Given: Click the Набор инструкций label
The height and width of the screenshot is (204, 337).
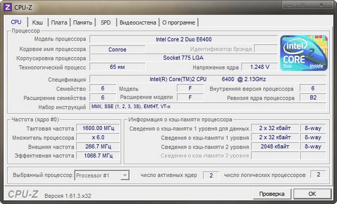Looking at the screenshot, I should pyautogui.click(x=62, y=107).
